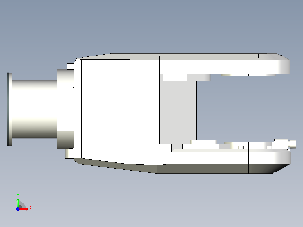Image resolution: width=303 pixels, height=227 pixels.
Task: Click the red dashed thread marks on bottom edge
Action: 204,174
